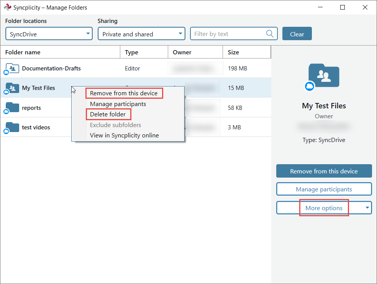The height and width of the screenshot is (284, 377).
Task: Sort by Folder name column header
Action: point(60,52)
